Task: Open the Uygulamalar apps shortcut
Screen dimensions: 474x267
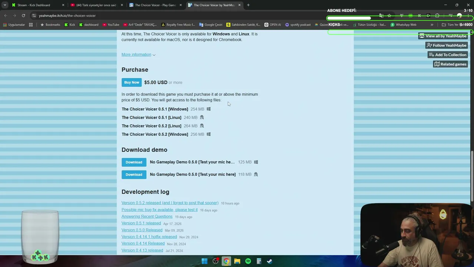Action: [14, 25]
